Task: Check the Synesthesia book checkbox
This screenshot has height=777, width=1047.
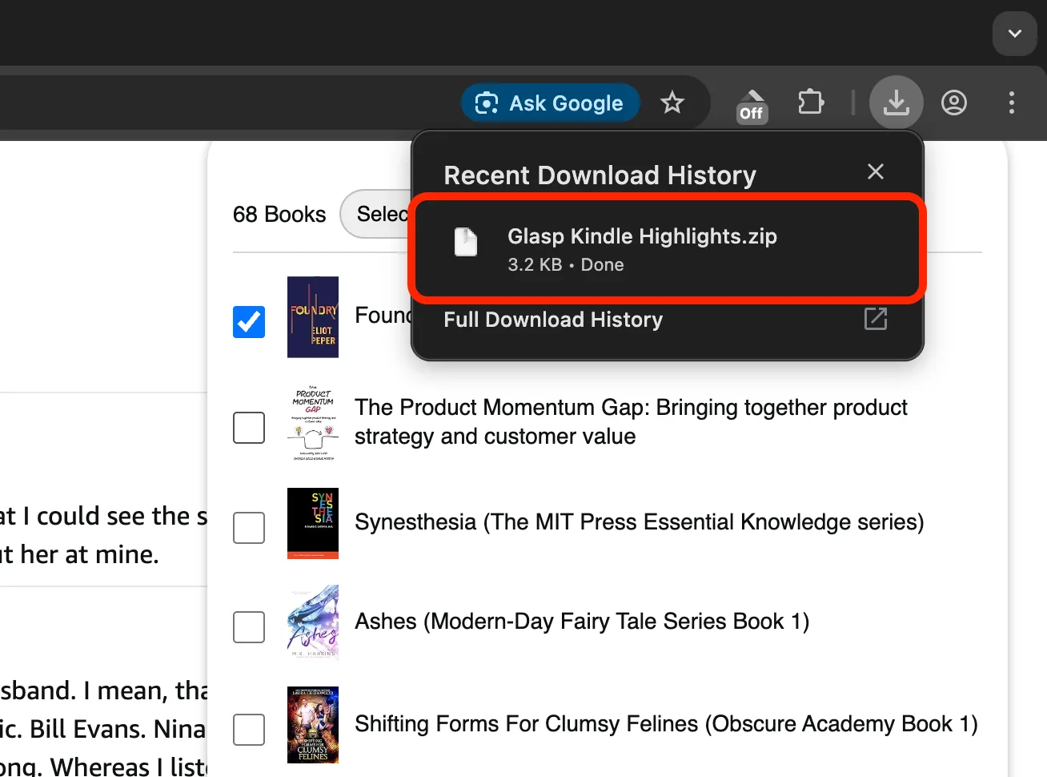Action: click(x=249, y=528)
